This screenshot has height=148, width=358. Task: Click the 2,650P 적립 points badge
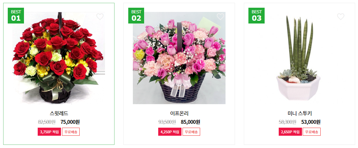pos(290,132)
